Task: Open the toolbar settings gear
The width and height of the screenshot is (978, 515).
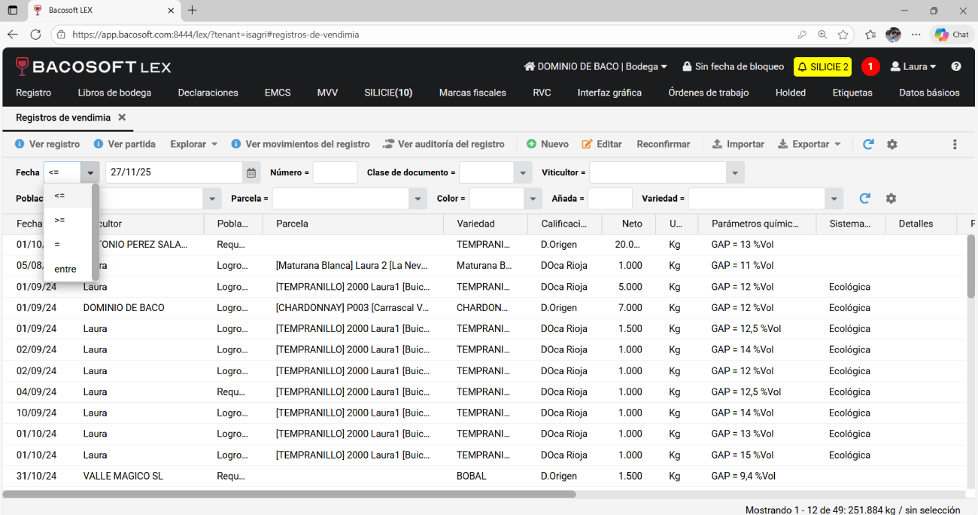Action: pos(892,145)
